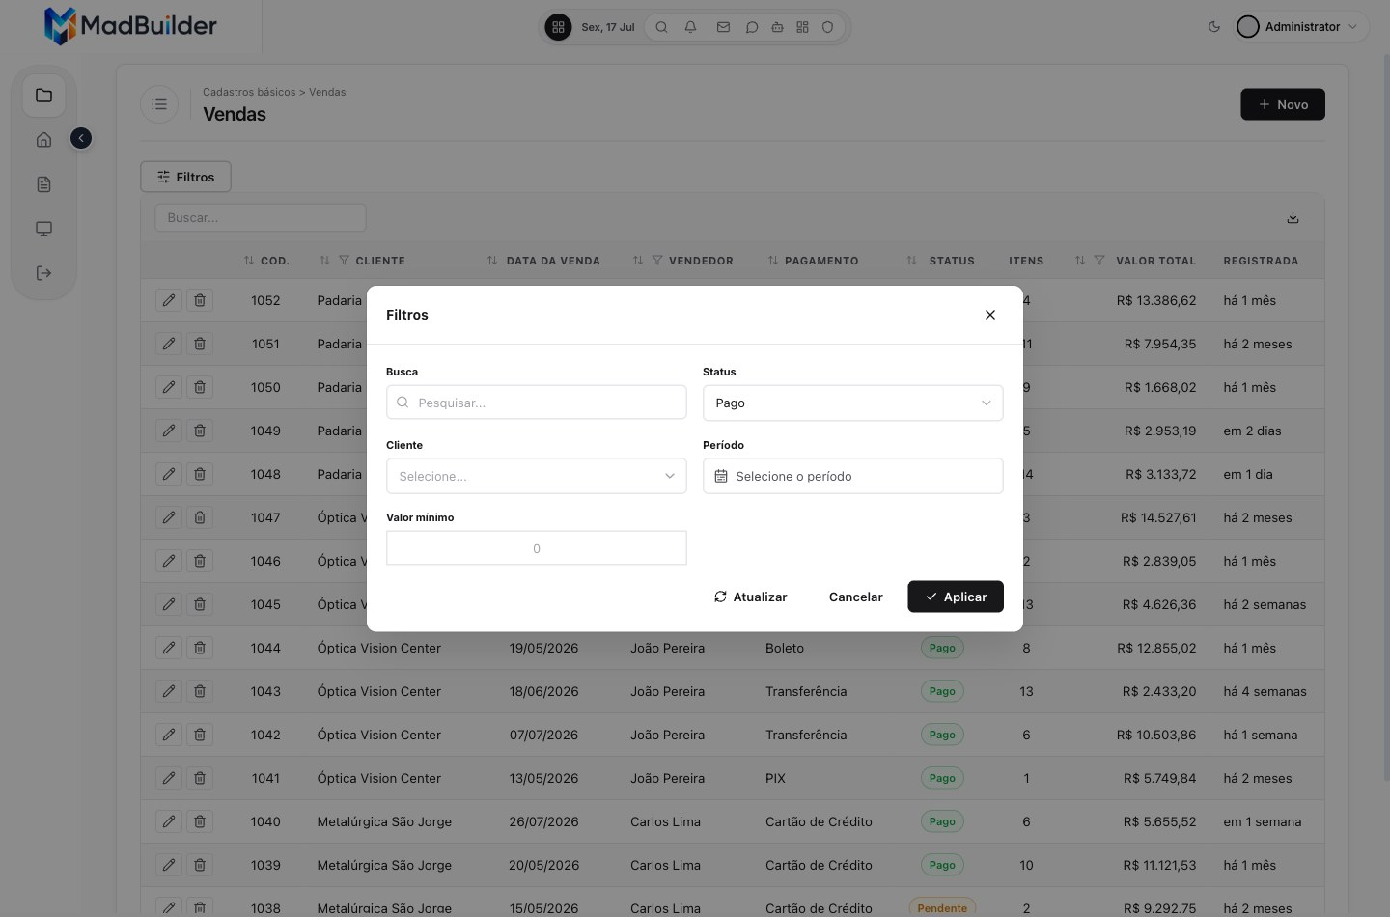
Task: Edit sale 1044 with the pencil icon
Action: (169, 648)
